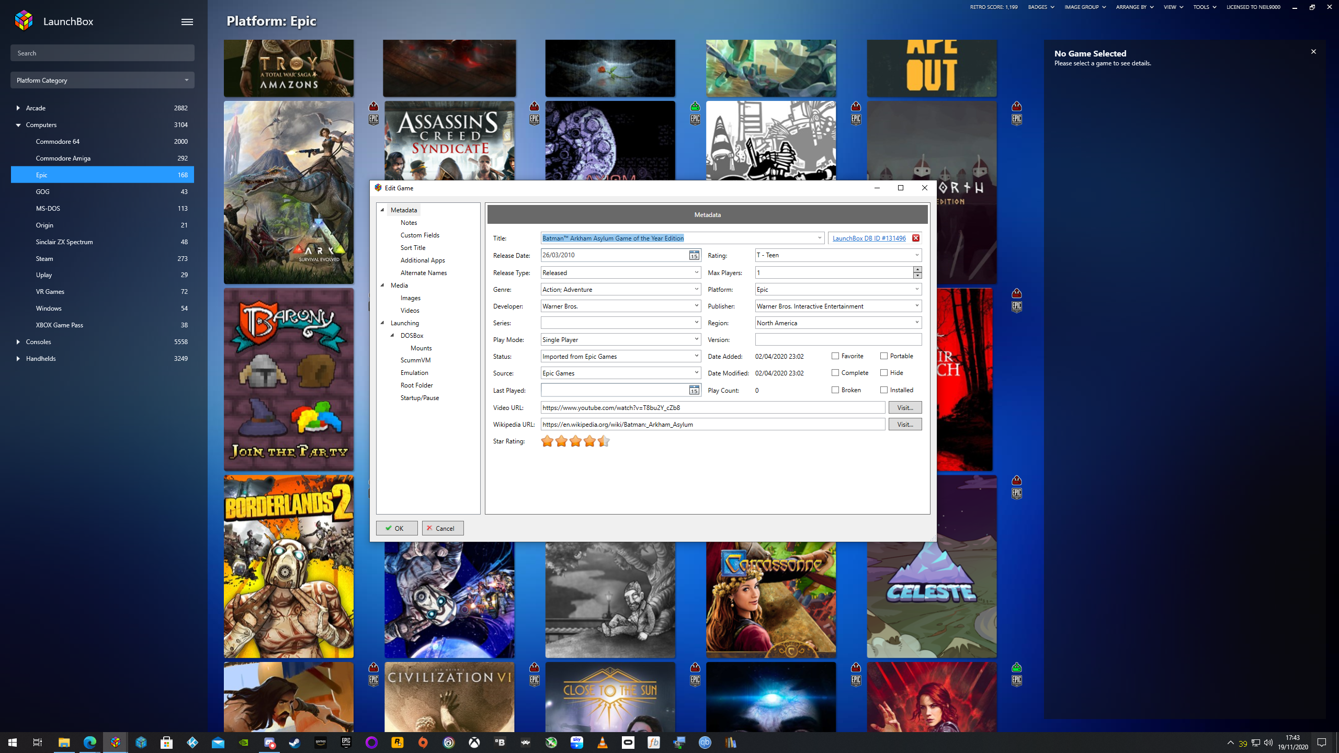
Task: Select the Steam platform in sidebar
Action: click(103, 258)
